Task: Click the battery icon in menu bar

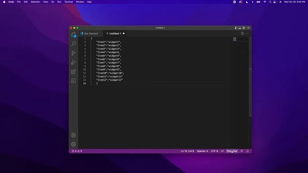Action: click(258, 2)
